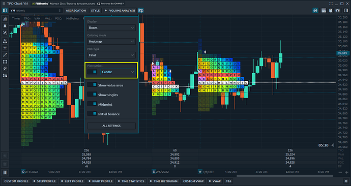Click the Custom Profile button
The width and height of the screenshot is (351, 186).
[x=16, y=181]
